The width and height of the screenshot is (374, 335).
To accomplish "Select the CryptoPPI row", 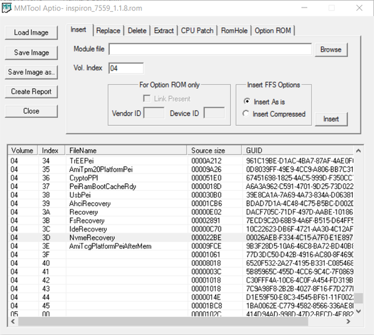I will tap(181, 178).
